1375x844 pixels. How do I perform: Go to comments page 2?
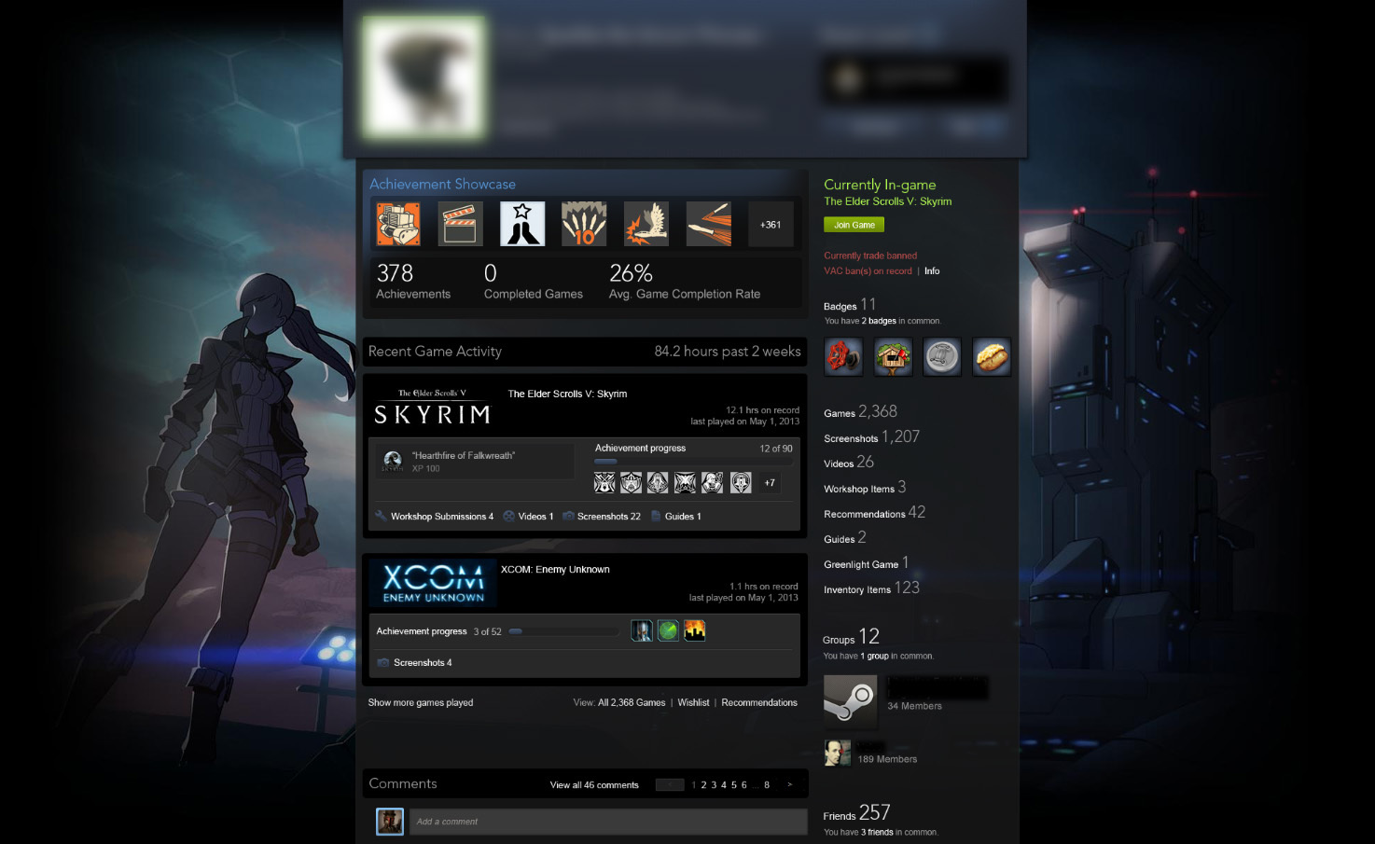coord(703,785)
